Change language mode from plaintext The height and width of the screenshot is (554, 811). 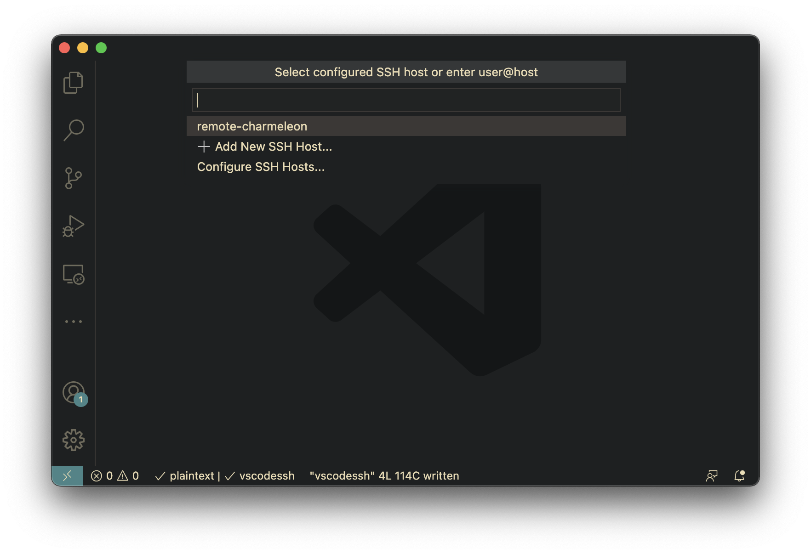click(x=186, y=476)
